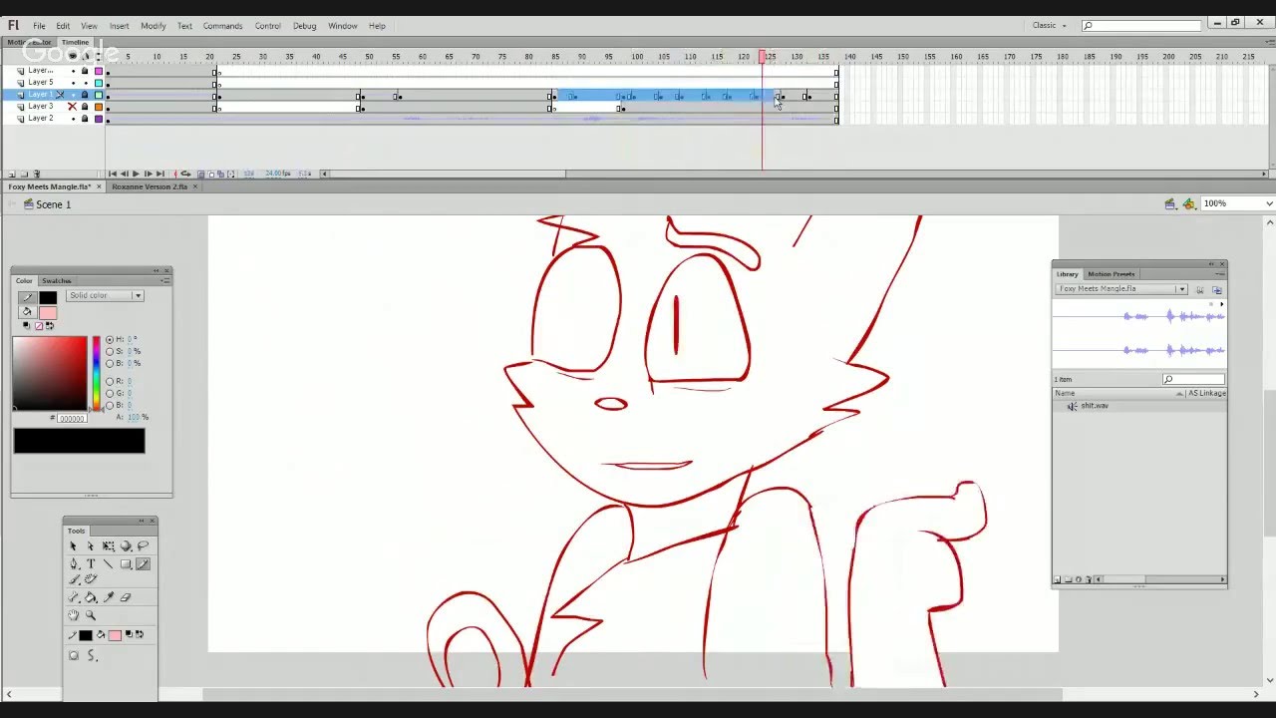The height and width of the screenshot is (718, 1276).
Task: Select the Hand tool
Action: coord(73,615)
